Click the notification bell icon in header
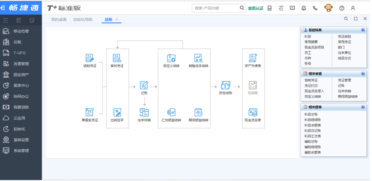This screenshot has height=181, width=372. coord(304,8)
